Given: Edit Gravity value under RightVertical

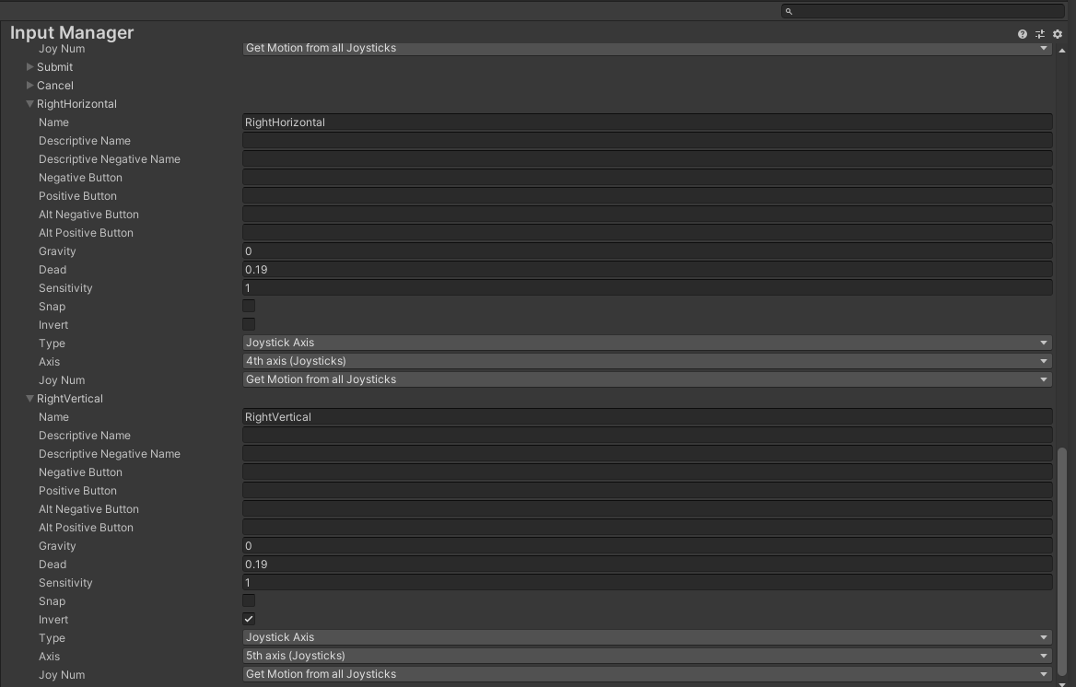Looking at the screenshot, I should 647,545.
